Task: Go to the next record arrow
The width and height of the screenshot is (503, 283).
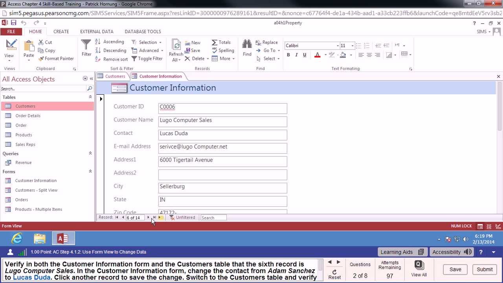Action: coord(148,217)
